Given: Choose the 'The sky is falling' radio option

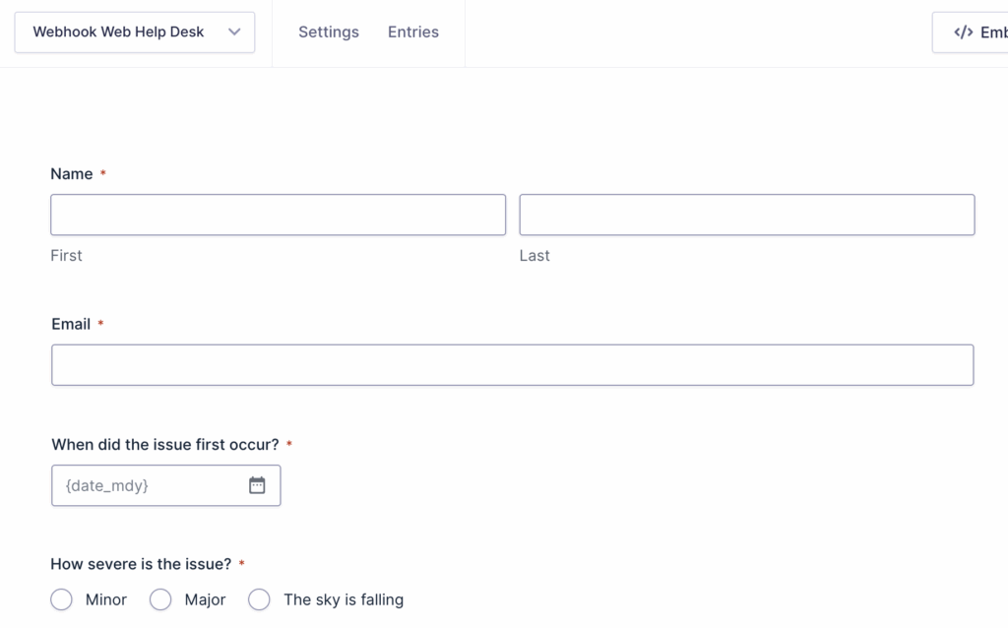Looking at the screenshot, I should click(259, 599).
